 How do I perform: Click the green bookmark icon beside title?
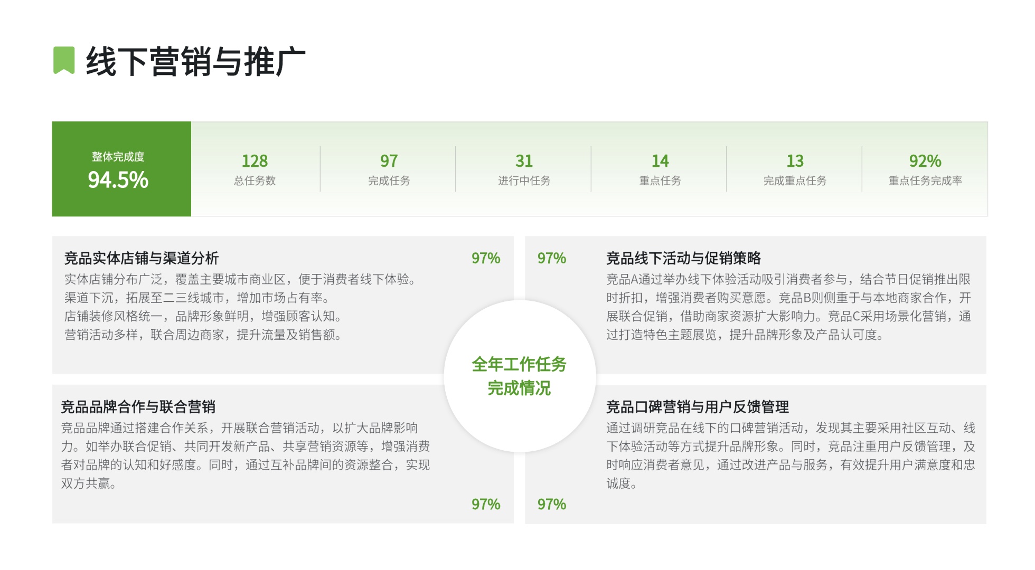64,60
